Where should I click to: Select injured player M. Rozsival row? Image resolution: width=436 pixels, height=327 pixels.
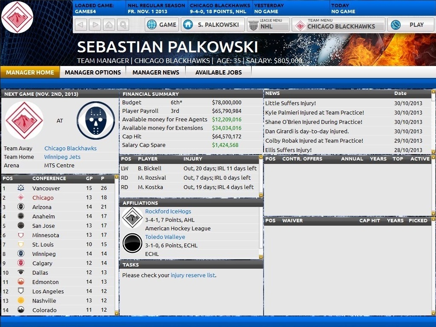[189, 178]
